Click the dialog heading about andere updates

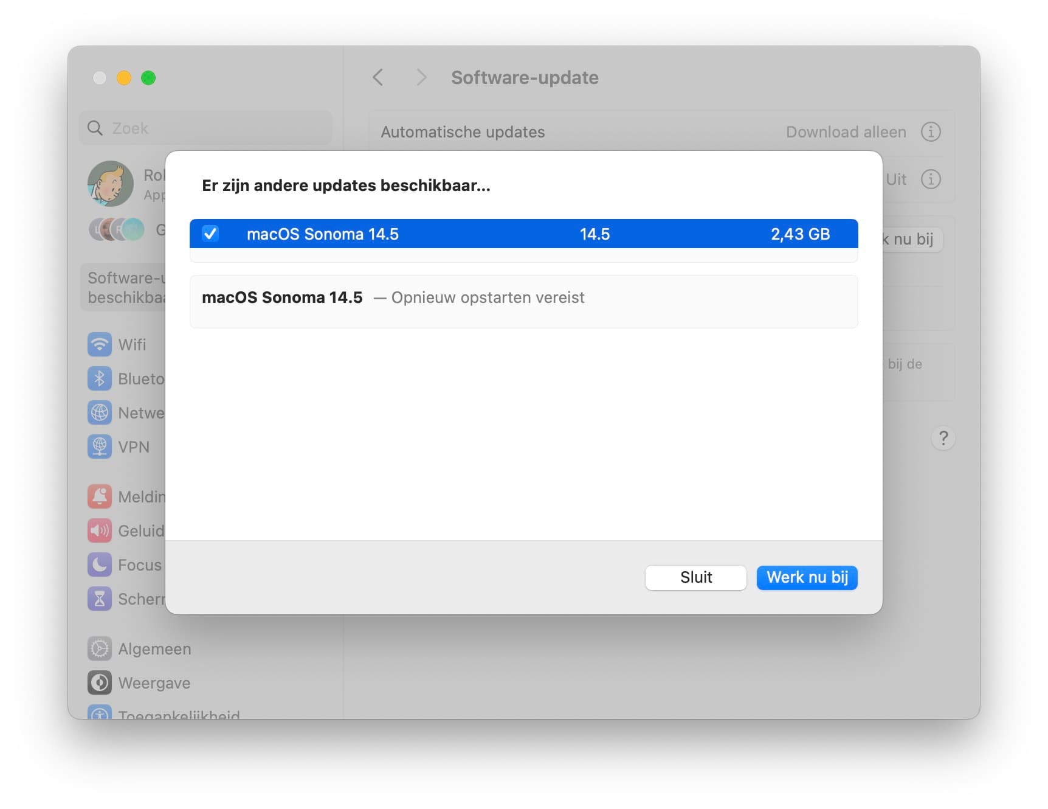click(346, 186)
